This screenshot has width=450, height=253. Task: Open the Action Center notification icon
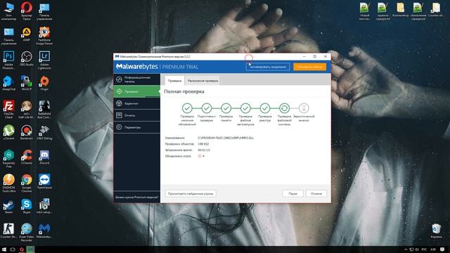coord(442,249)
